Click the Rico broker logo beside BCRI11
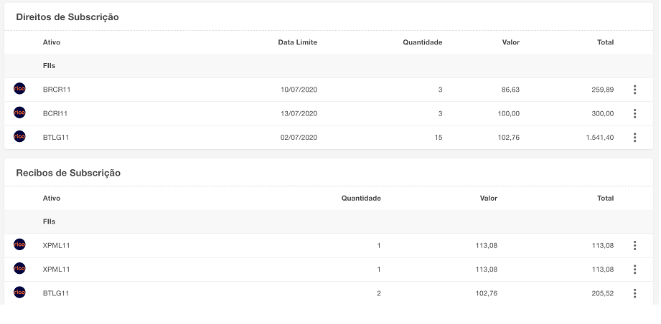661x324 pixels. coord(19,113)
